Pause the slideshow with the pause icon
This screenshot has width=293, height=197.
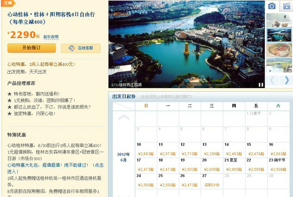click(x=261, y=85)
